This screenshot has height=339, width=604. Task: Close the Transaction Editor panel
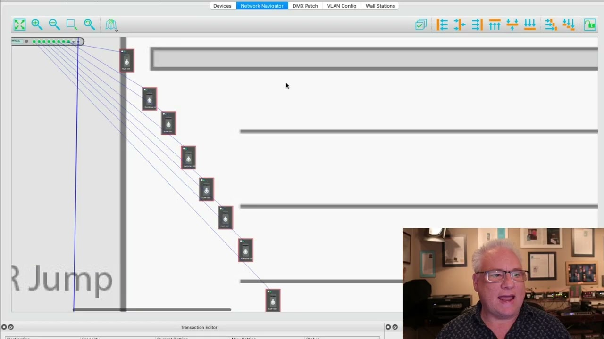388,327
